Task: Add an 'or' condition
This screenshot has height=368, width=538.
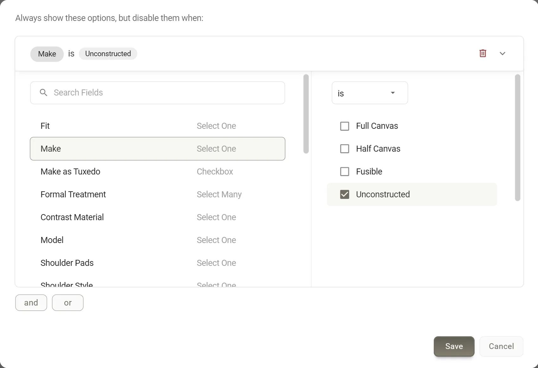Action: coord(67,303)
